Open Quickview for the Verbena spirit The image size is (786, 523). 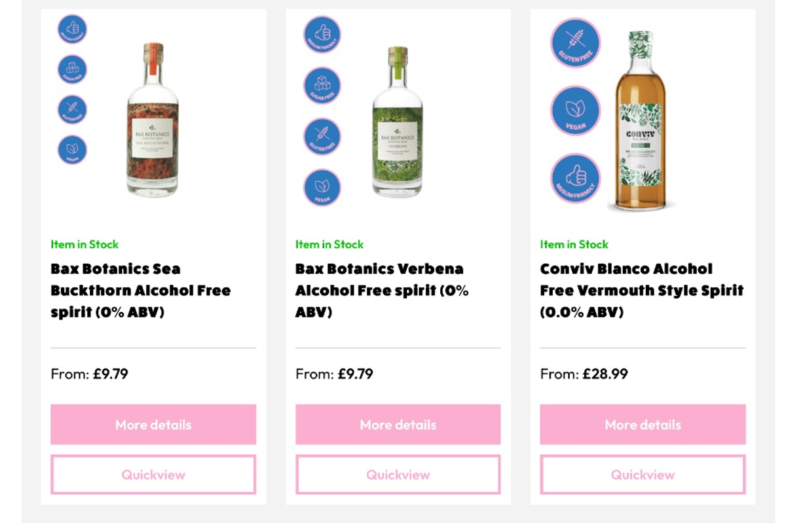coord(398,474)
